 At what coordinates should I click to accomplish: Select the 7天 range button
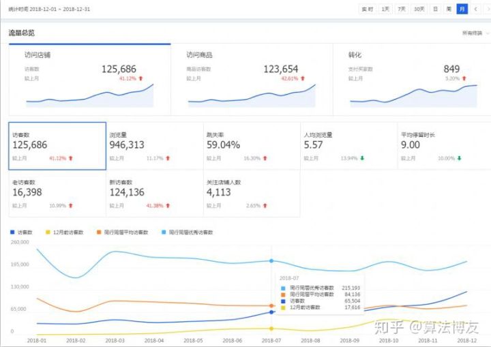tap(402, 9)
